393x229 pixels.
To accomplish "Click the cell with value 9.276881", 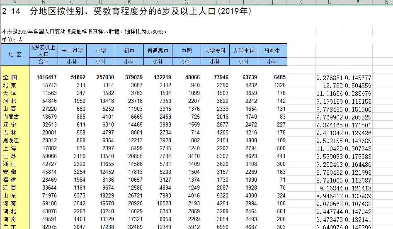I will pos(329,78).
